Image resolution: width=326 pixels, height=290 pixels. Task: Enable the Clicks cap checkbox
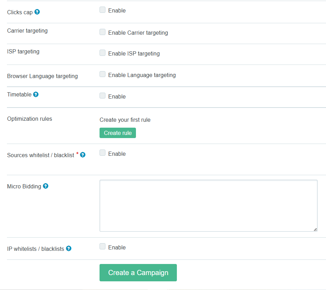tap(102, 10)
